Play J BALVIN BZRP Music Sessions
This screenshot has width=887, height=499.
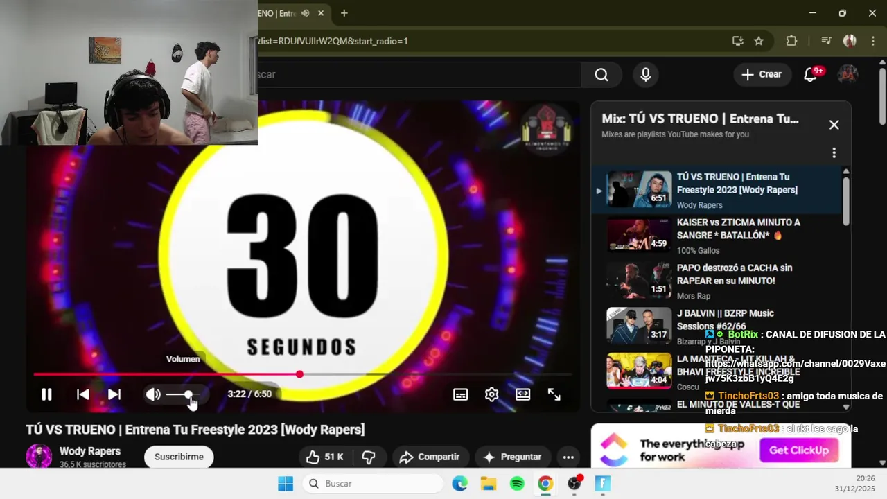[717, 326]
